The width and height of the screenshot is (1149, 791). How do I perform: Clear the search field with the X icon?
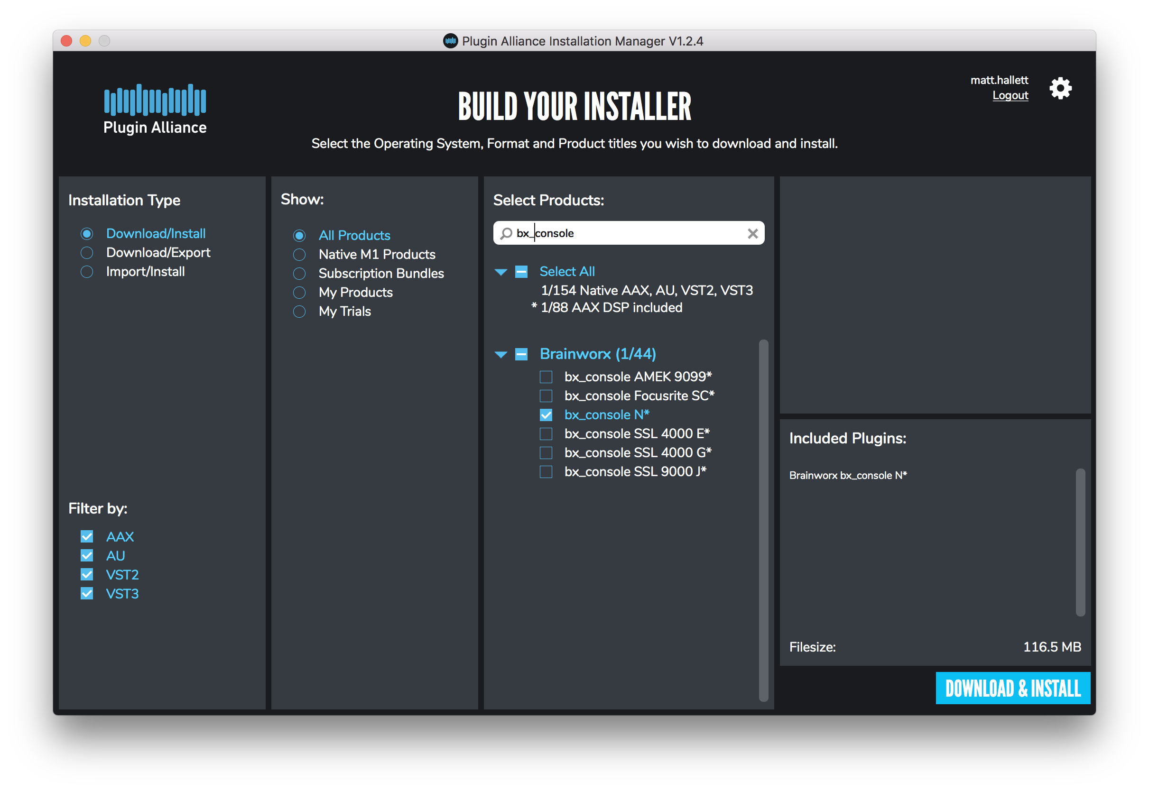[x=752, y=233]
